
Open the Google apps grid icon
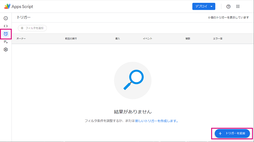point(238,6)
